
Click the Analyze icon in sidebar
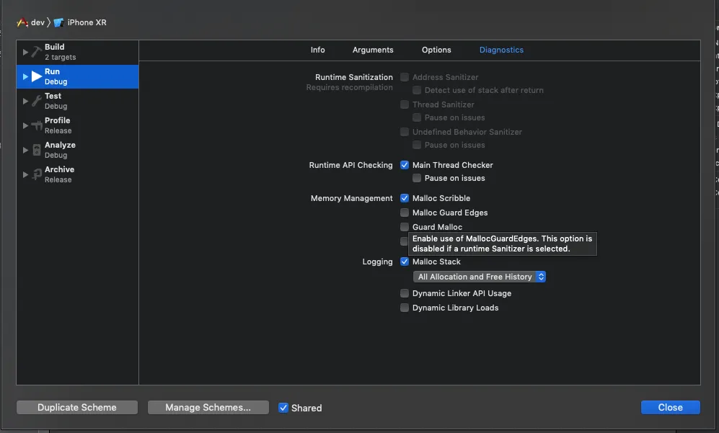36,150
